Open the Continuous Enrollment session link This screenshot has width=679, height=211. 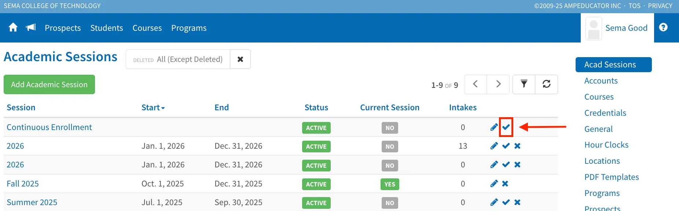(49, 127)
